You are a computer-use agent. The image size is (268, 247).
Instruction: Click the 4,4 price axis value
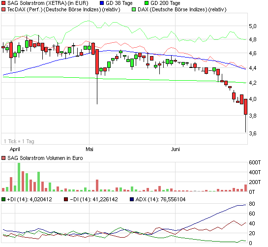[253, 68]
